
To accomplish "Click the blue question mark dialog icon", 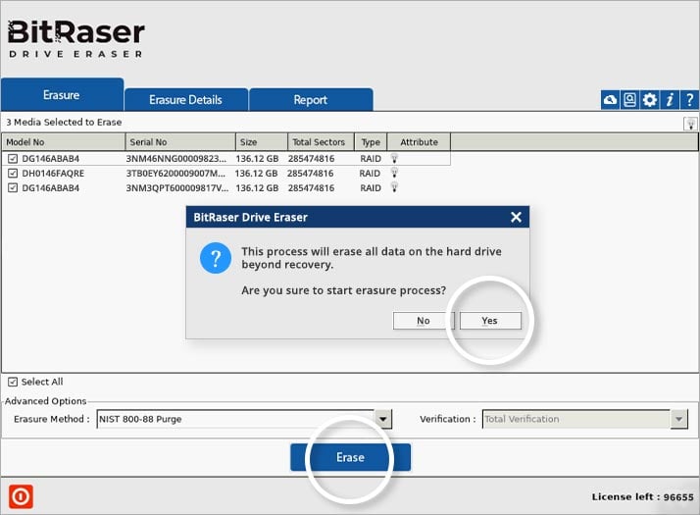I will pos(216,258).
